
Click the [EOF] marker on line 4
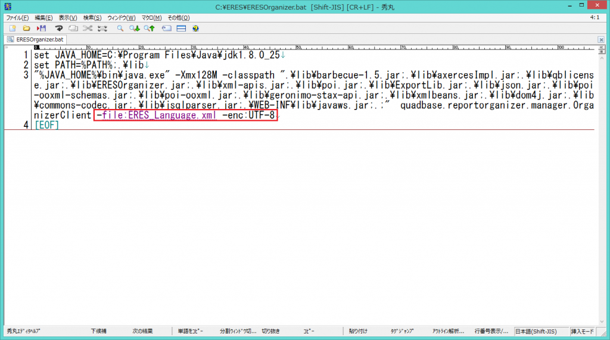(x=47, y=125)
